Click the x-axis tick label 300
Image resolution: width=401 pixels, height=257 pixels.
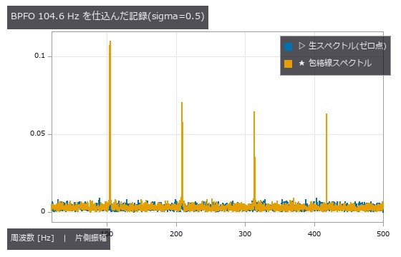245,234
